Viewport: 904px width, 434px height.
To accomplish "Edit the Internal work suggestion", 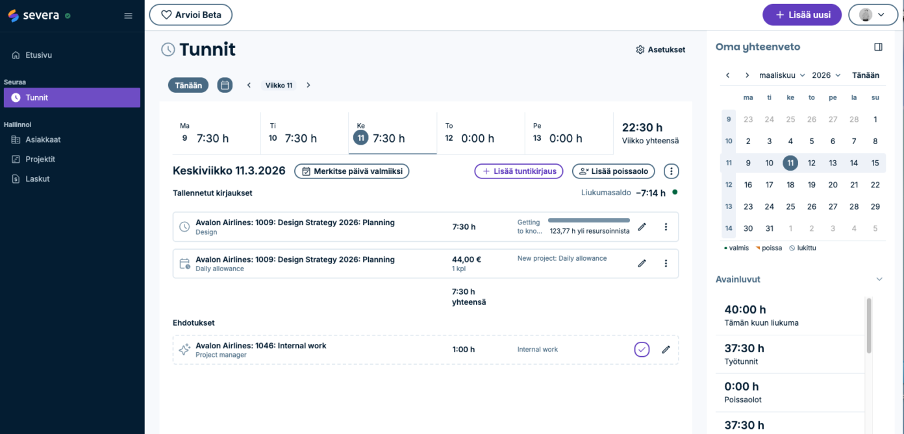I will (x=666, y=350).
